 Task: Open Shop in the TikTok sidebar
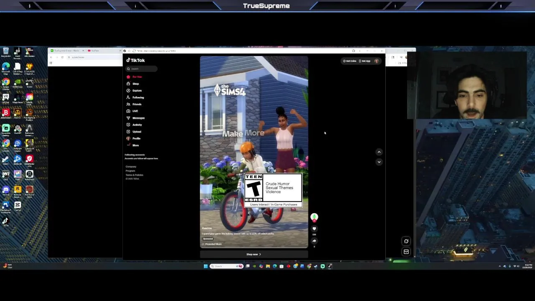133,84
